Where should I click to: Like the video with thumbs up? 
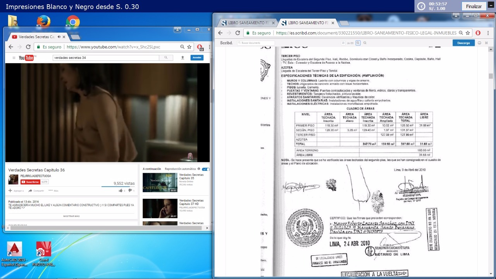[121, 191]
